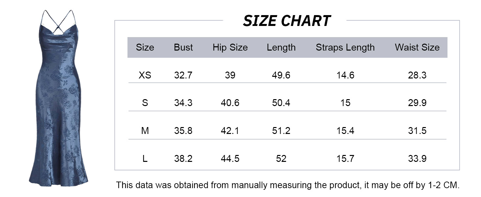This screenshot has height=197, width=481.
Task: Click the S hip size value 40.6
Action: click(230, 103)
